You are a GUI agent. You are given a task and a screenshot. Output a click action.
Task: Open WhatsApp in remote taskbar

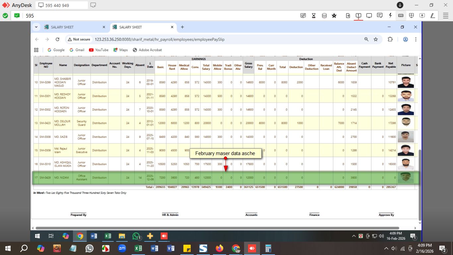tap(136, 236)
